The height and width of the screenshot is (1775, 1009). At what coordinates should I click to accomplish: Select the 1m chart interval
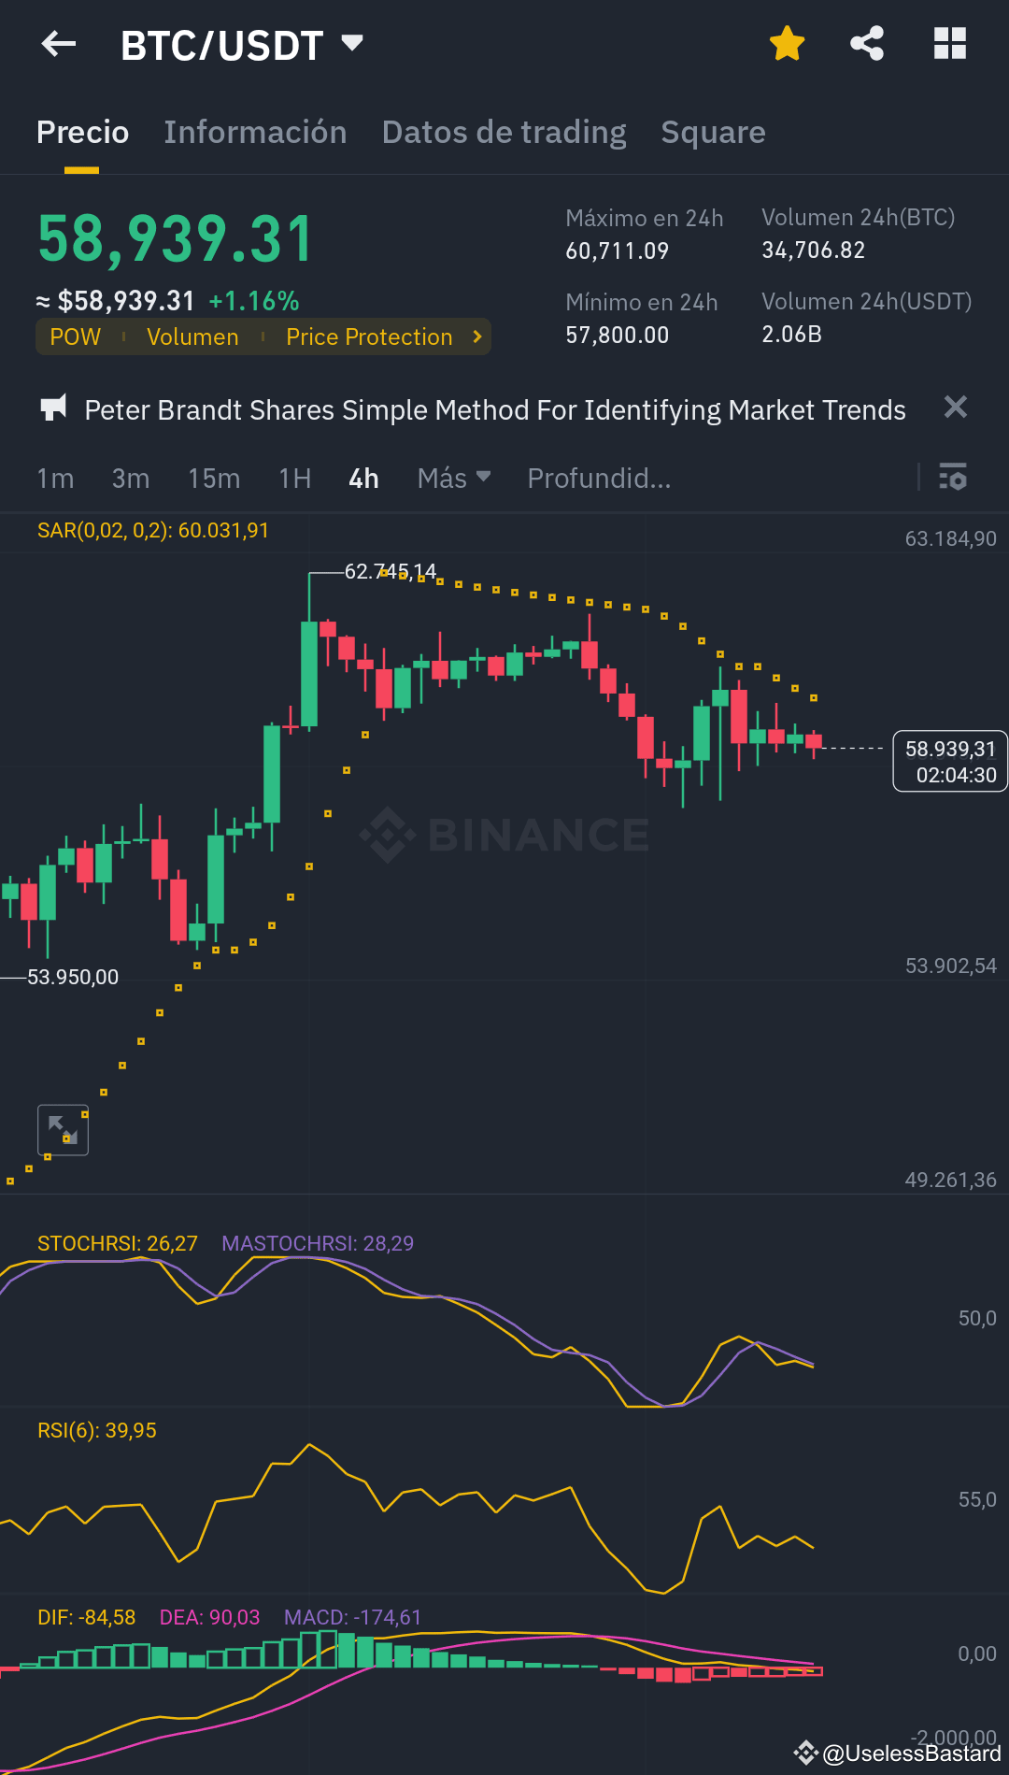point(55,479)
